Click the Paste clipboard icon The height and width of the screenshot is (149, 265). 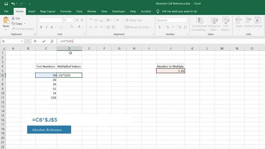(6, 20)
